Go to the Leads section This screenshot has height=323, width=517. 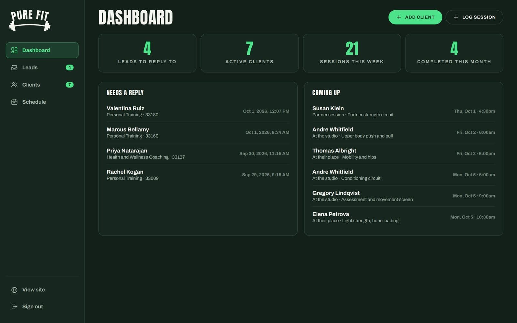pos(42,68)
